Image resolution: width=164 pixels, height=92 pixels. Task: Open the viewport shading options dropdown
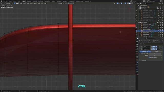(x=134, y=3)
